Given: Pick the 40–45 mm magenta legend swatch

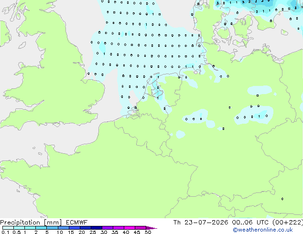Looking at the screenshot, I should click(130, 228).
